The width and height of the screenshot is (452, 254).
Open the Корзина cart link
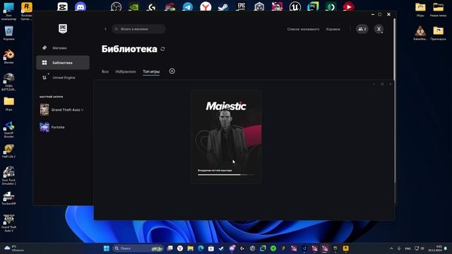click(333, 29)
